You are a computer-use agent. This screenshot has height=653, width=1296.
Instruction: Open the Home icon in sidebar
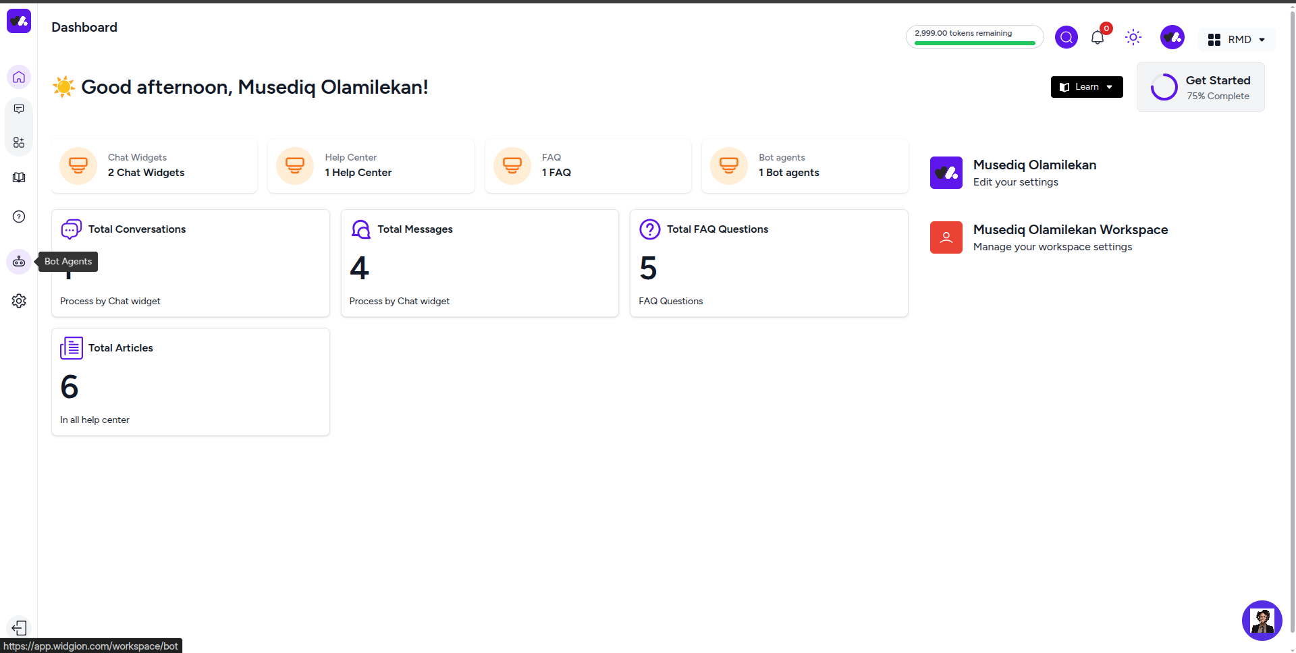coord(19,77)
